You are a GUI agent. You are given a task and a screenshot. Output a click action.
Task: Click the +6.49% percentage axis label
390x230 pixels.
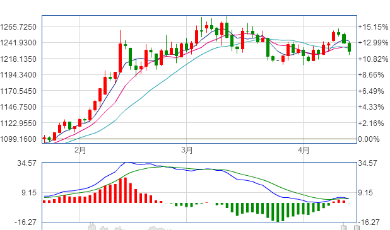[x=371, y=91]
